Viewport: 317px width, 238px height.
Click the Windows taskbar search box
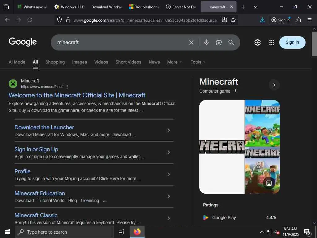click(x=64, y=232)
